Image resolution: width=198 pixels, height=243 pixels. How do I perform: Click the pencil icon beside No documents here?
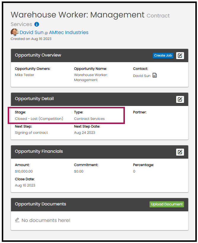[17, 220]
